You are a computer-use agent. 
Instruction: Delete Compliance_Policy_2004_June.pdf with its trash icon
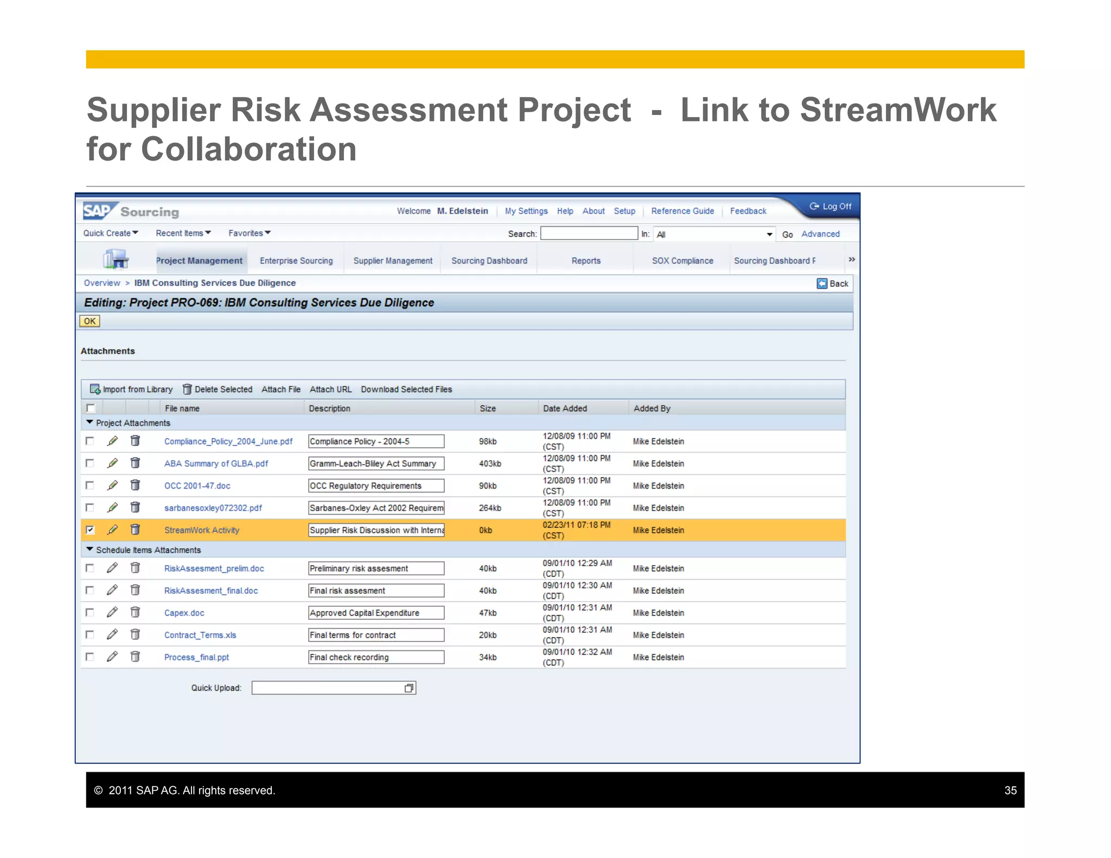coord(135,441)
